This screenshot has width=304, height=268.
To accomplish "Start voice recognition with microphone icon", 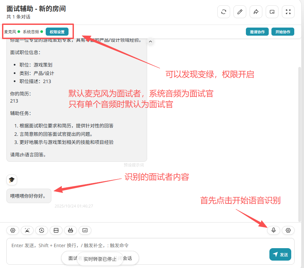I will [x=274, y=230].
